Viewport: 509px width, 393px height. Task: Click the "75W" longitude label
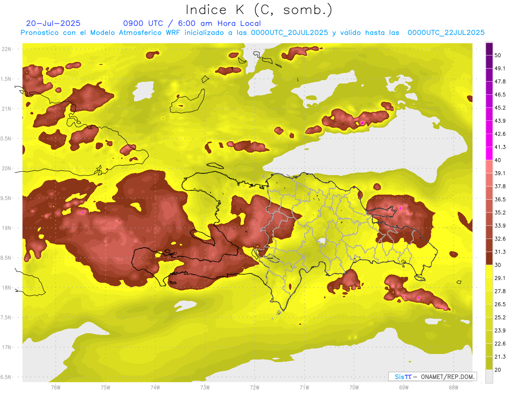[106, 387]
